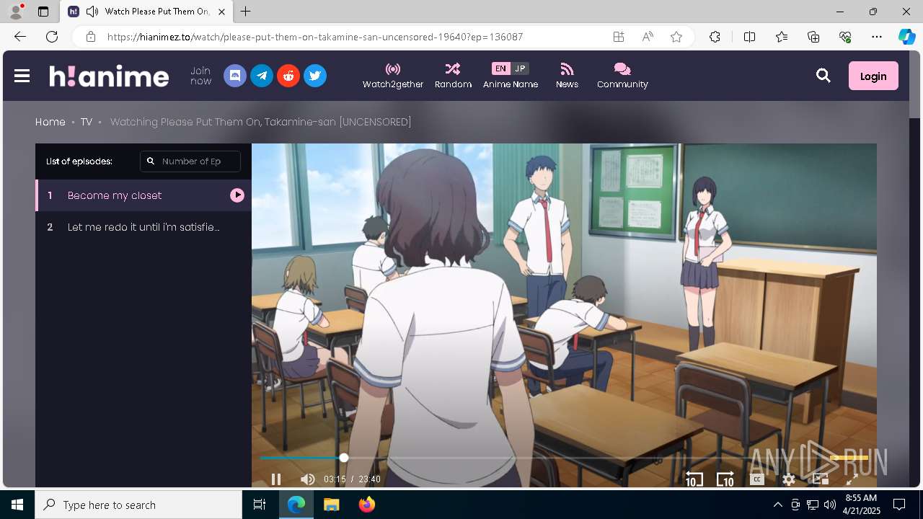Open a new tab
This screenshot has height=519, width=923.
[246, 12]
